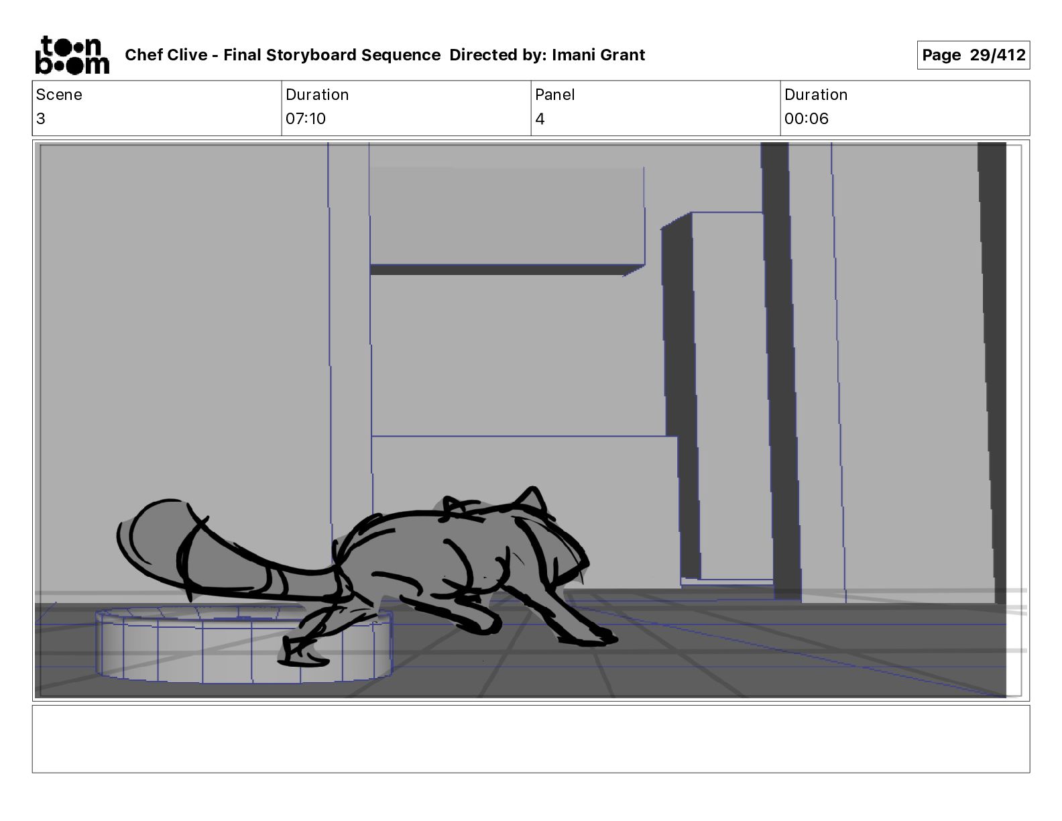1062x821 pixels.
Task: Click the storyboard panel image of raccoon
Action: coord(530,421)
